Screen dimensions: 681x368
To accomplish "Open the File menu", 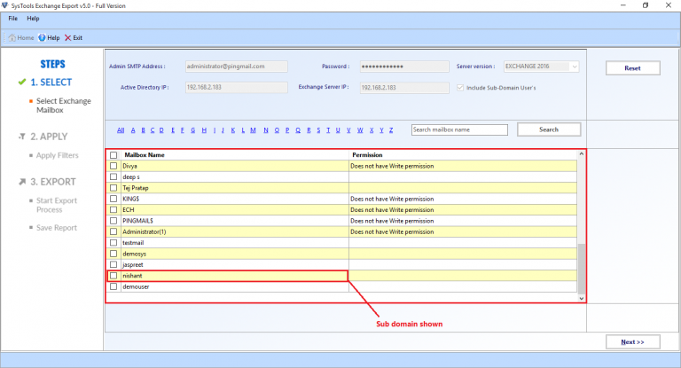I will click(x=13, y=19).
